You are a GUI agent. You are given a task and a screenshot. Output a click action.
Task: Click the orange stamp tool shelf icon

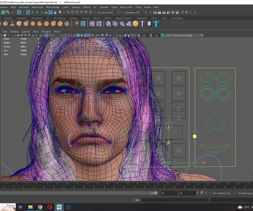pos(12,24)
